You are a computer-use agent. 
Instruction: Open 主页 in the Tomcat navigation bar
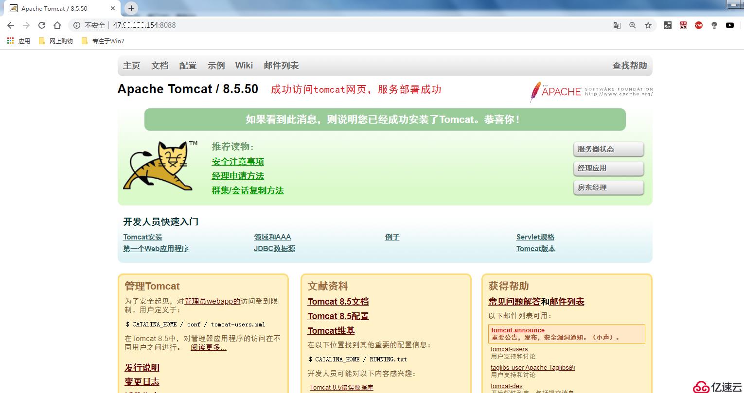(131, 66)
